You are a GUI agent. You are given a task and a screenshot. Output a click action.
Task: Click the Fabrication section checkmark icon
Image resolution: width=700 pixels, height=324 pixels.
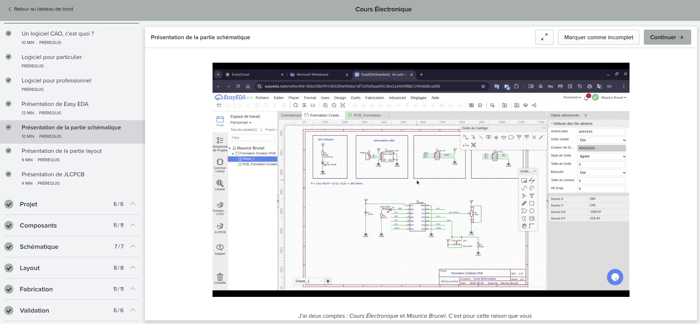tap(9, 289)
